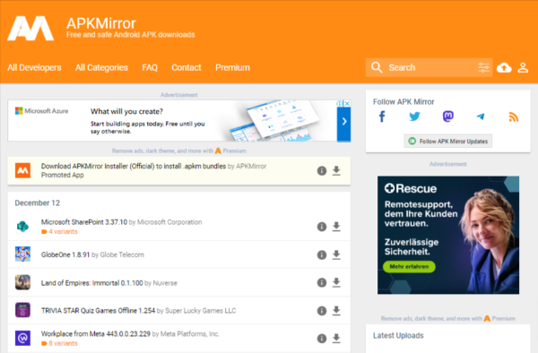
Task: Show info for TRIVIA STAR Quiz Games
Action: (x=322, y=311)
